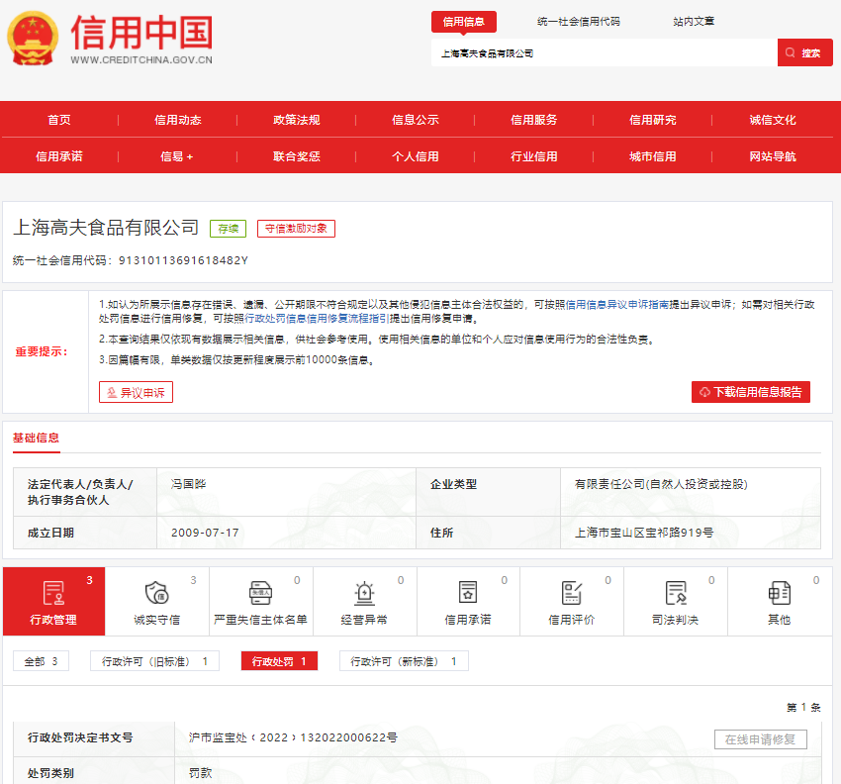Image resolution: width=841 pixels, height=784 pixels.
Task: Open 诚信文化 menu item
Action: click(773, 120)
